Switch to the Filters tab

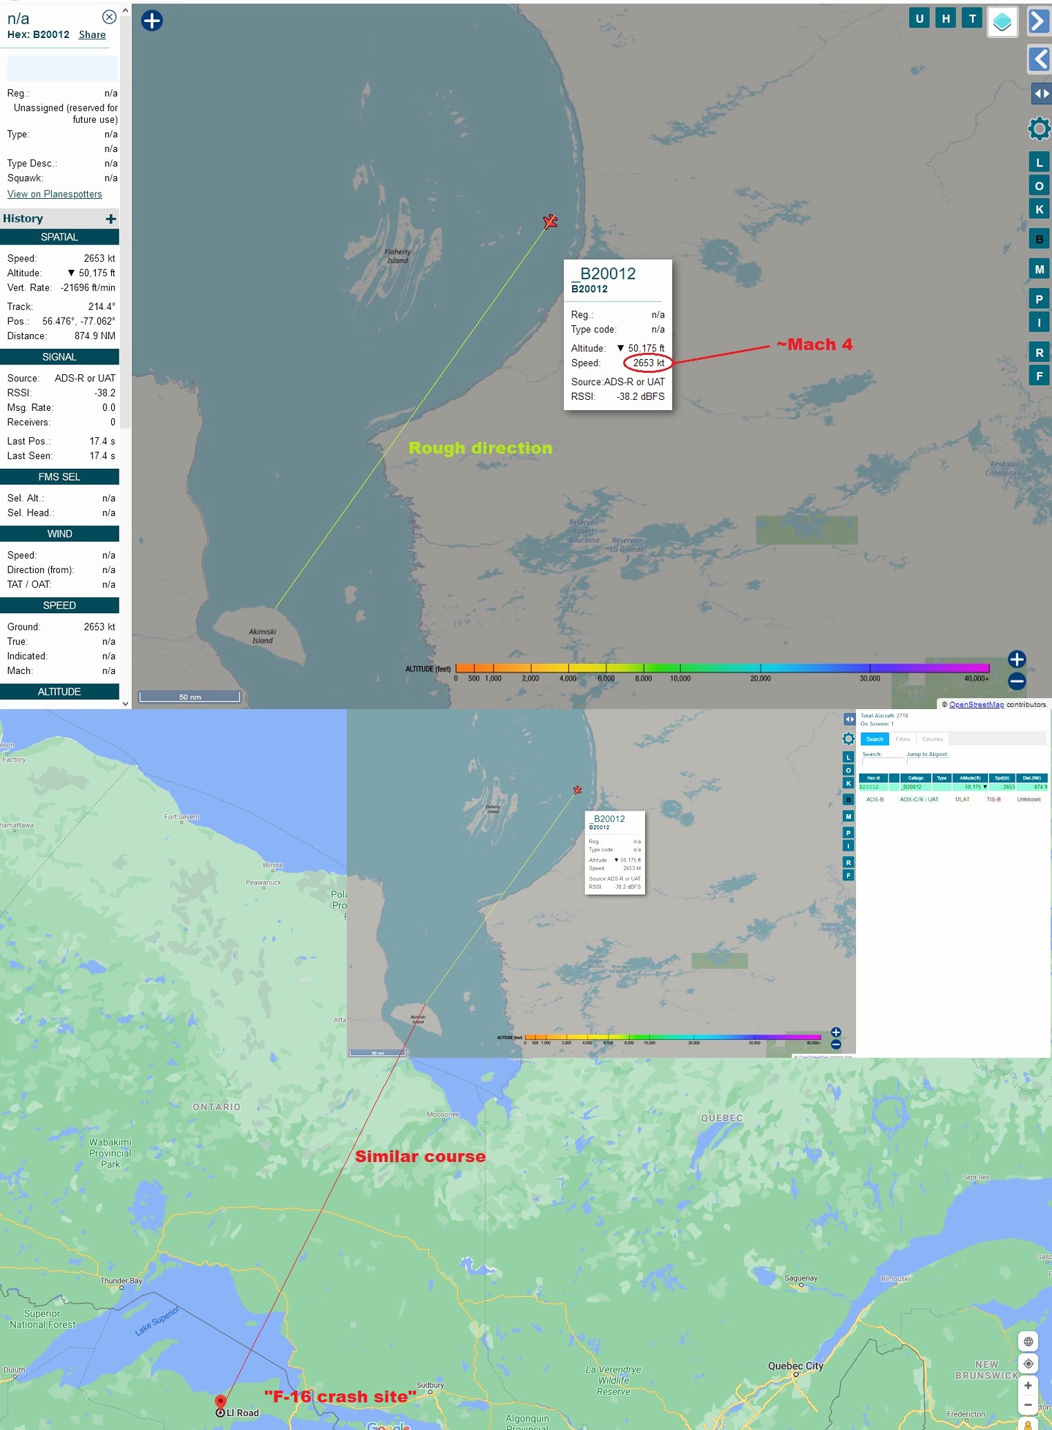click(x=903, y=739)
